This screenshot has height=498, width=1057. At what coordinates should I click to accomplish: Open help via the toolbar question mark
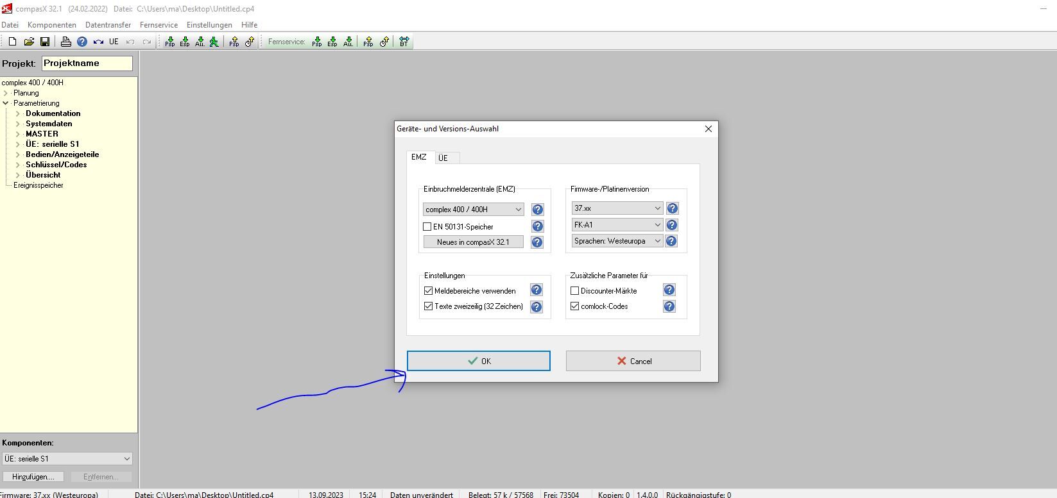(x=82, y=42)
